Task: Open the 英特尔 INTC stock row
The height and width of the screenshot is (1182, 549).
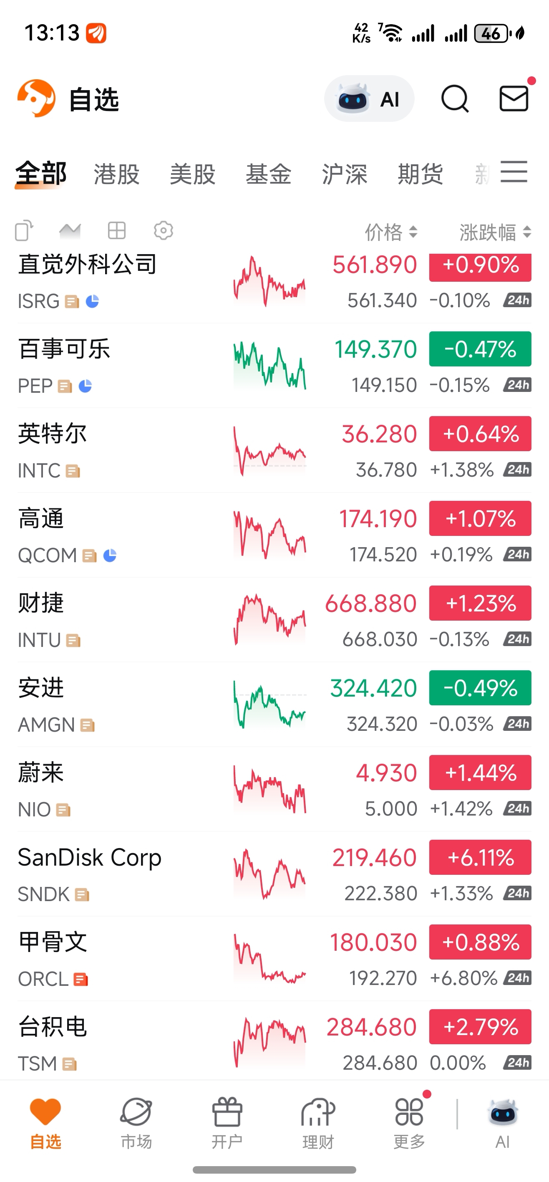Action: pos(115,451)
